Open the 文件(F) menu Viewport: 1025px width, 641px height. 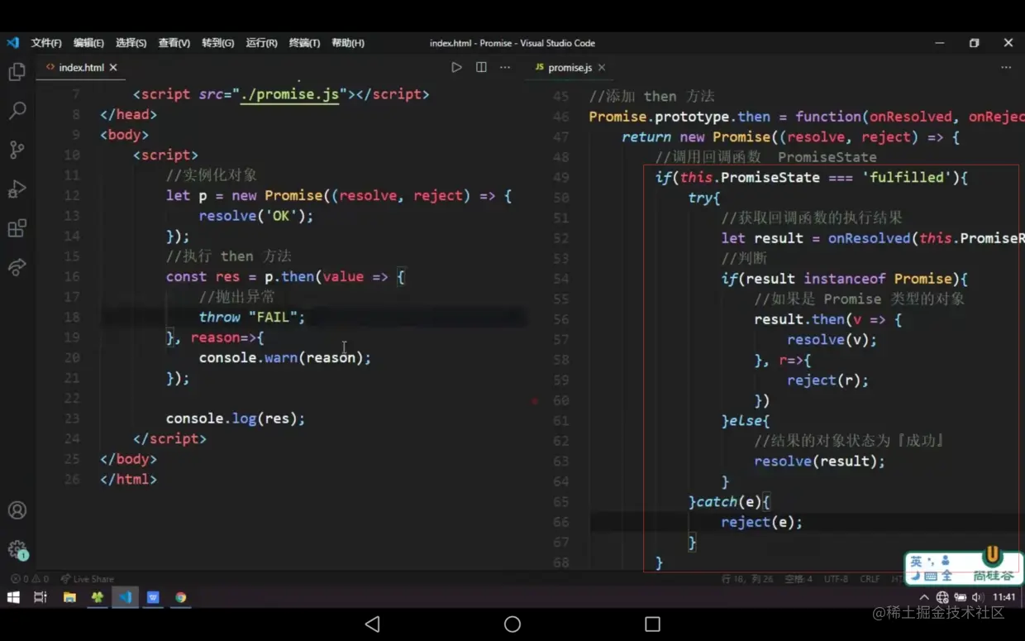coord(46,43)
